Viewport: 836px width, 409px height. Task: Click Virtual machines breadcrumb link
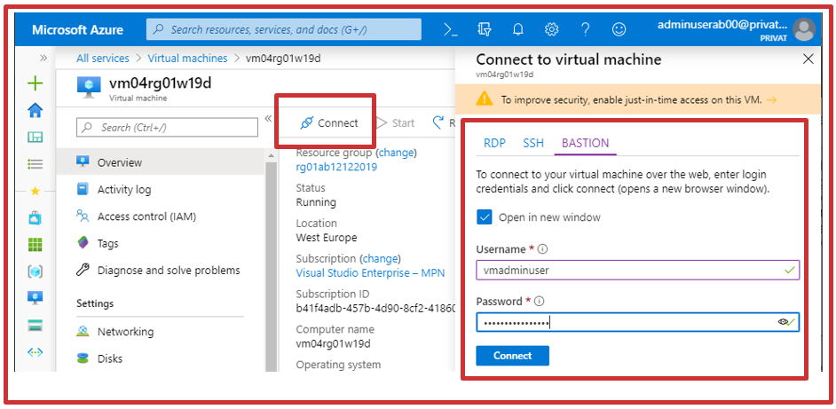pyautogui.click(x=187, y=59)
